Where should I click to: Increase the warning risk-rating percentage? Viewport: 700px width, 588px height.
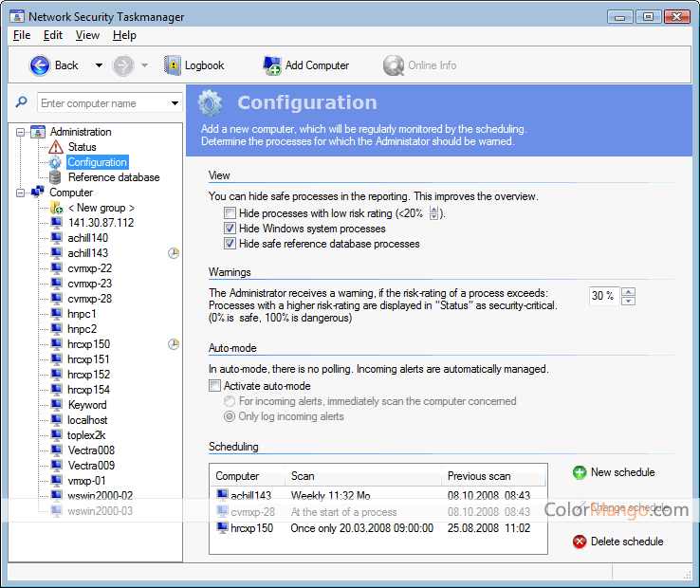pyautogui.click(x=628, y=291)
